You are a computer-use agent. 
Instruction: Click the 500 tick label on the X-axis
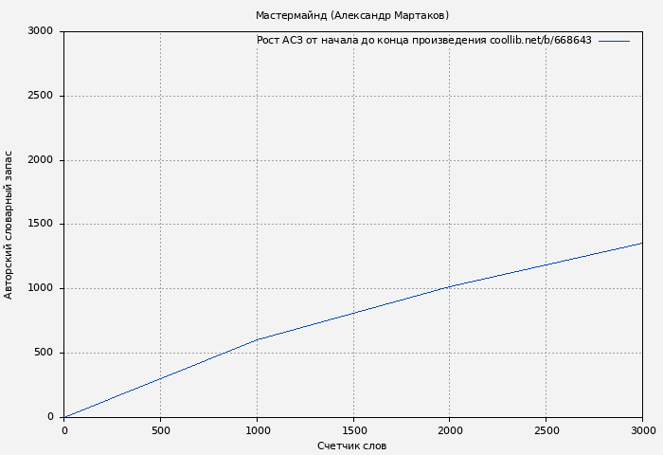160,430
